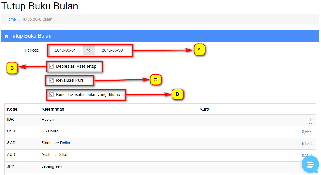The height and width of the screenshot is (175, 321).
Task: Go to Home via breadcrumb
Action: [x=11, y=19]
